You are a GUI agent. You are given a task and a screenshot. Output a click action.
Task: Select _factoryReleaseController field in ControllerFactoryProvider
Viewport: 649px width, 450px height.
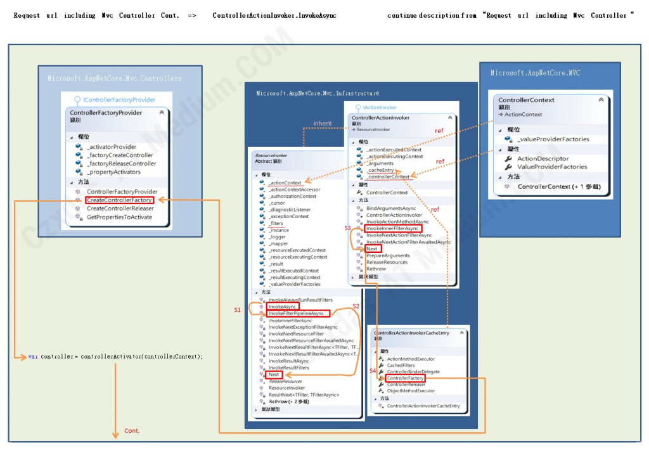[x=121, y=164]
